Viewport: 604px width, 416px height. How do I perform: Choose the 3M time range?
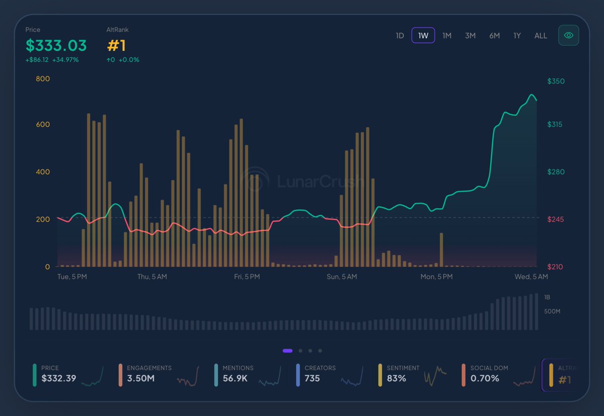point(470,36)
